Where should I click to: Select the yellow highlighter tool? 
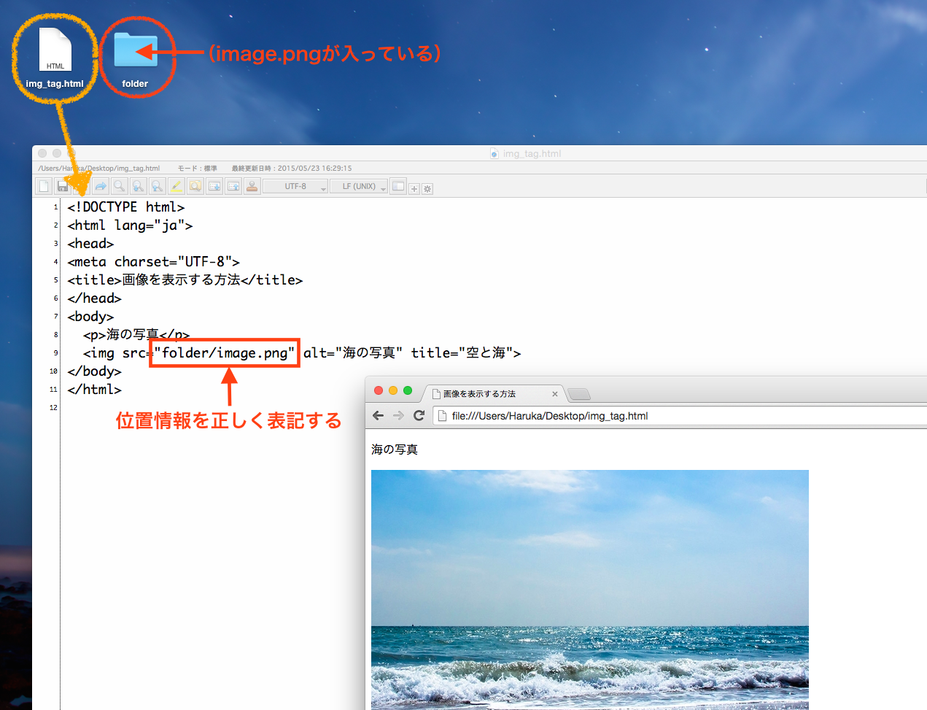pyautogui.click(x=176, y=186)
